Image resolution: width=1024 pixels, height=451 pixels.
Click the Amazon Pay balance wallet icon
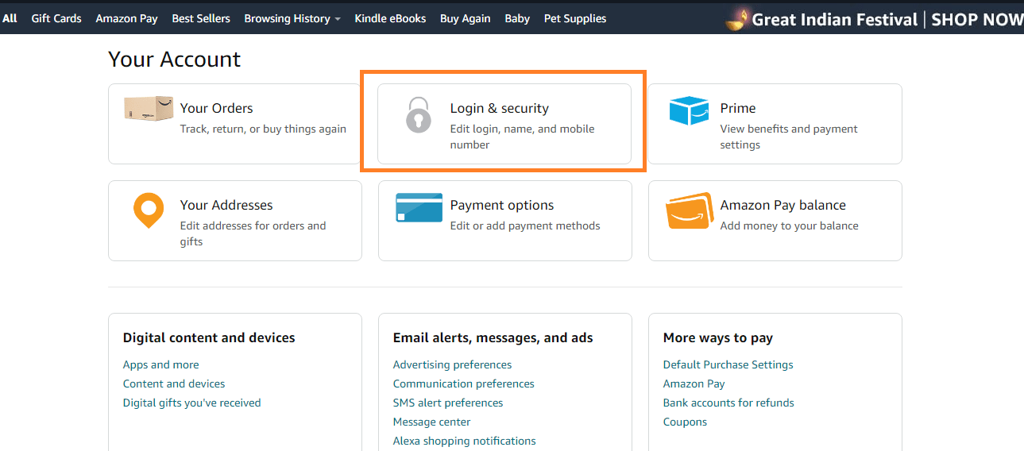tap(690, 210)
